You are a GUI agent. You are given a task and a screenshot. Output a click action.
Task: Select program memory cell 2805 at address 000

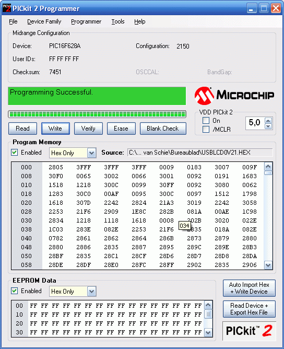[56, 167]
